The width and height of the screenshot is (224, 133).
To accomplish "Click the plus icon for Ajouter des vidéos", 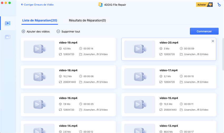I will click(x=23, y=31).
